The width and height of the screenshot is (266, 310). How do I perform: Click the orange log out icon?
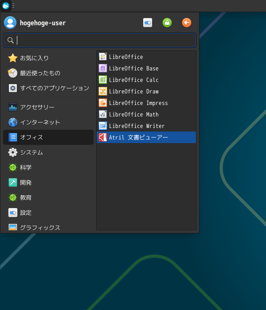coord(187,23)
